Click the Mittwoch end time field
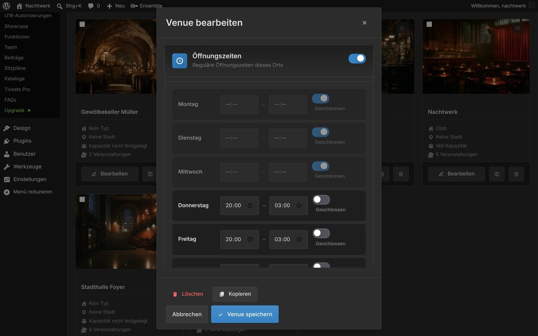The image size is (538, 336). [x=288, y=172]
